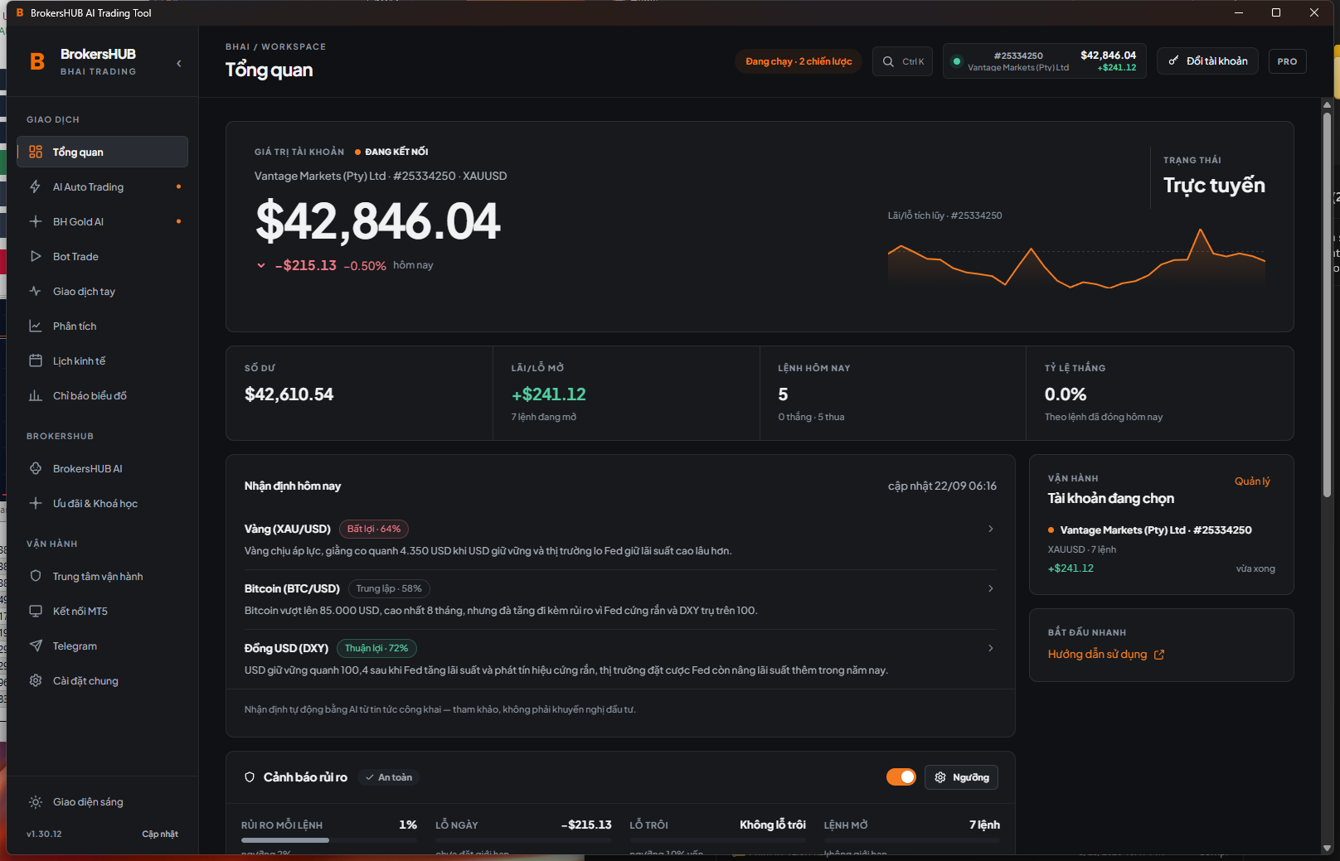This screenshot has height=861, width=1340.
Task: Go to the Tổng quan menu label
Action: point(78,152)
